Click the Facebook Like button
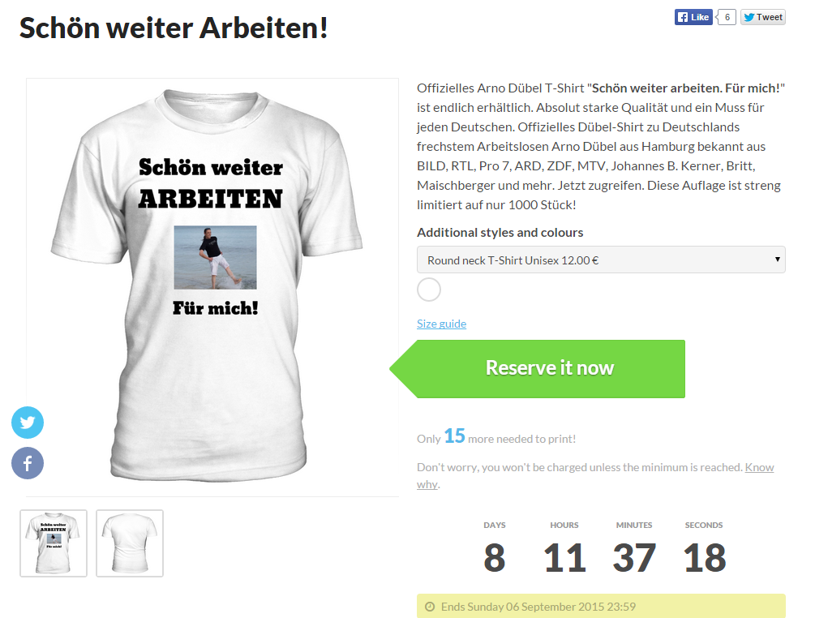 click(693, 17)
